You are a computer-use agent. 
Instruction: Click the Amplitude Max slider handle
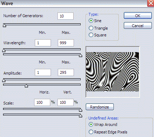(x=26, y=86)
